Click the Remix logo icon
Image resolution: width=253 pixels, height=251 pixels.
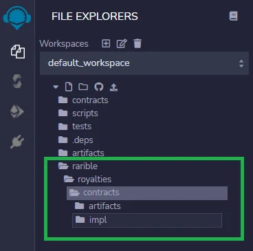click(17, 18)
